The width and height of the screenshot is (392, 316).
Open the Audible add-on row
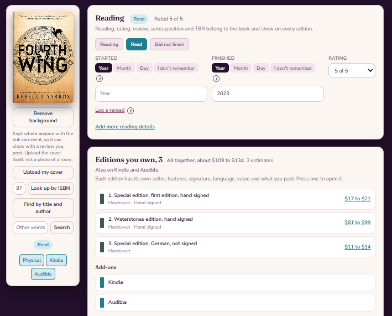[x=235, y=303]
